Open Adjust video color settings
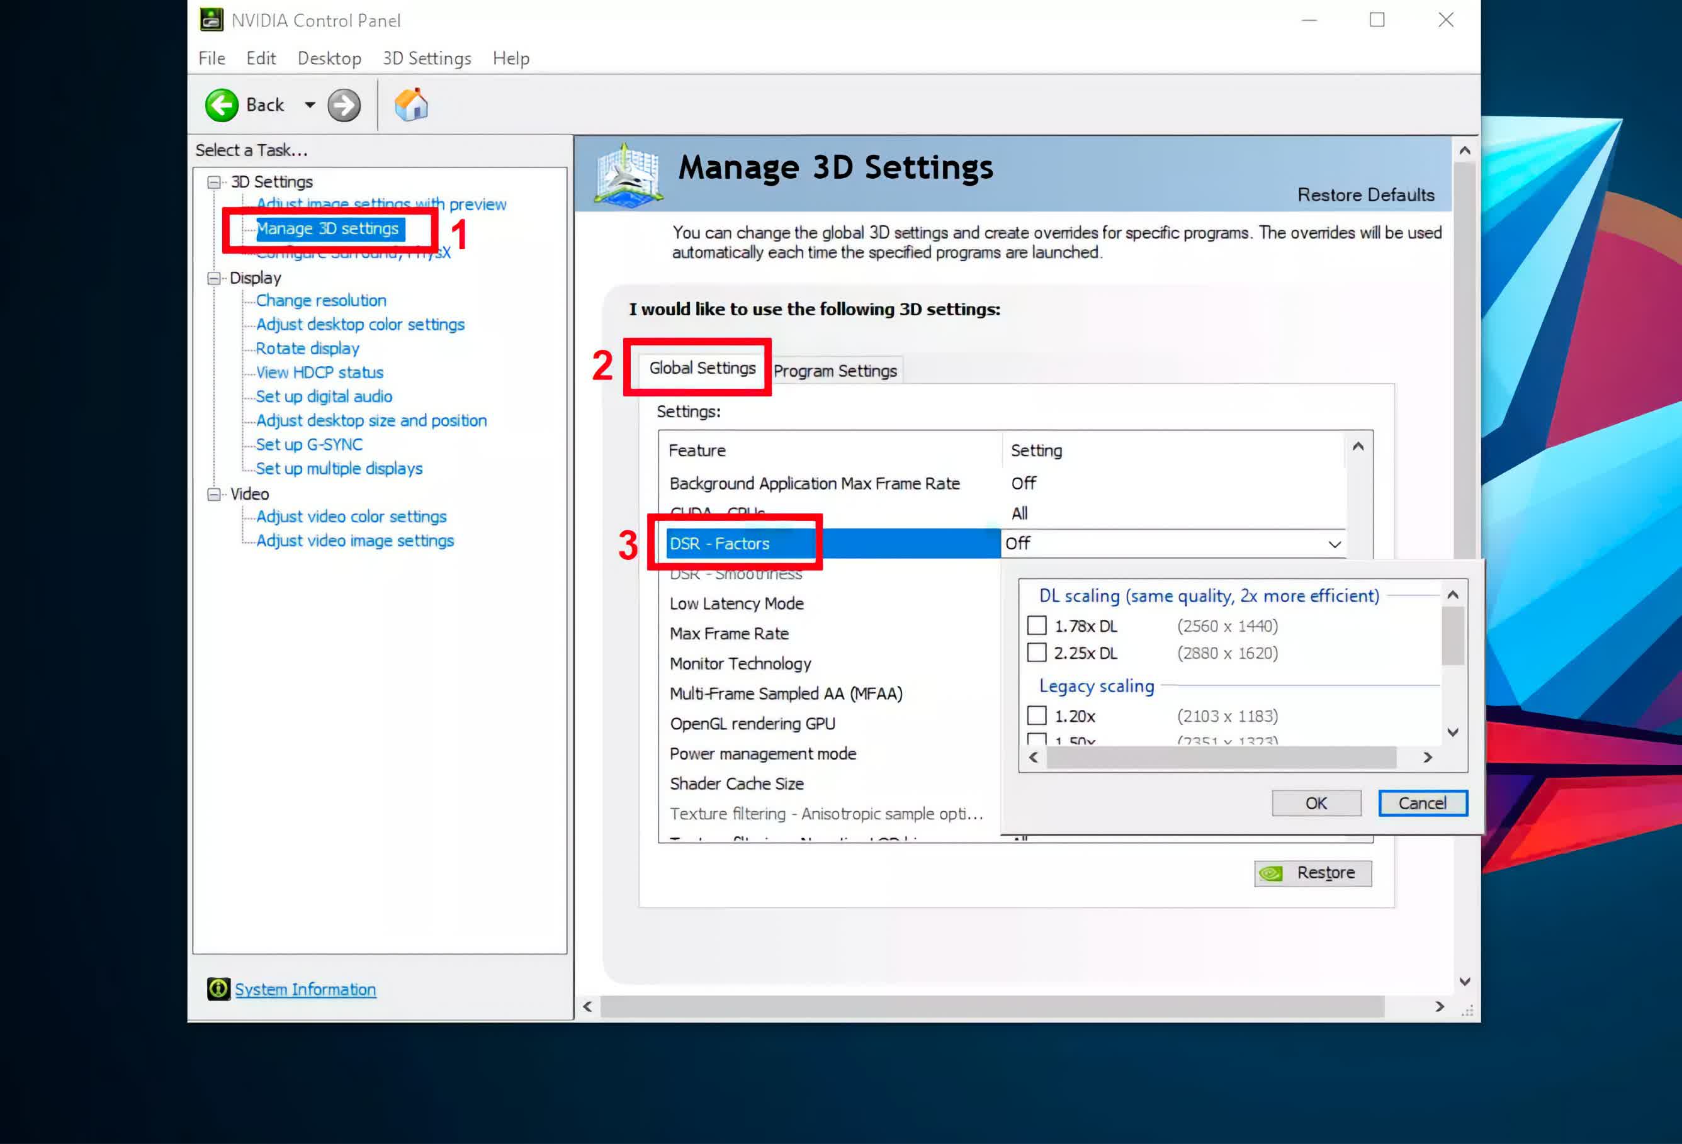The image size is (1682, 1144). (x=352, y=517)
